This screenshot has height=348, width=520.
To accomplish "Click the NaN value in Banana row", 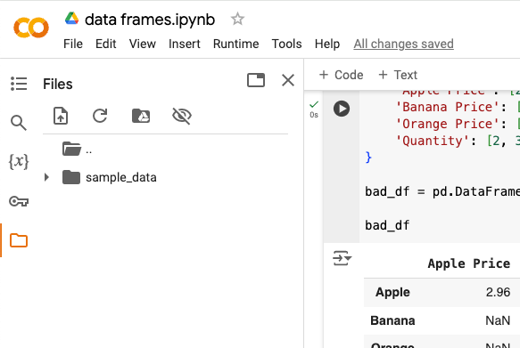I will click(498, 320).
